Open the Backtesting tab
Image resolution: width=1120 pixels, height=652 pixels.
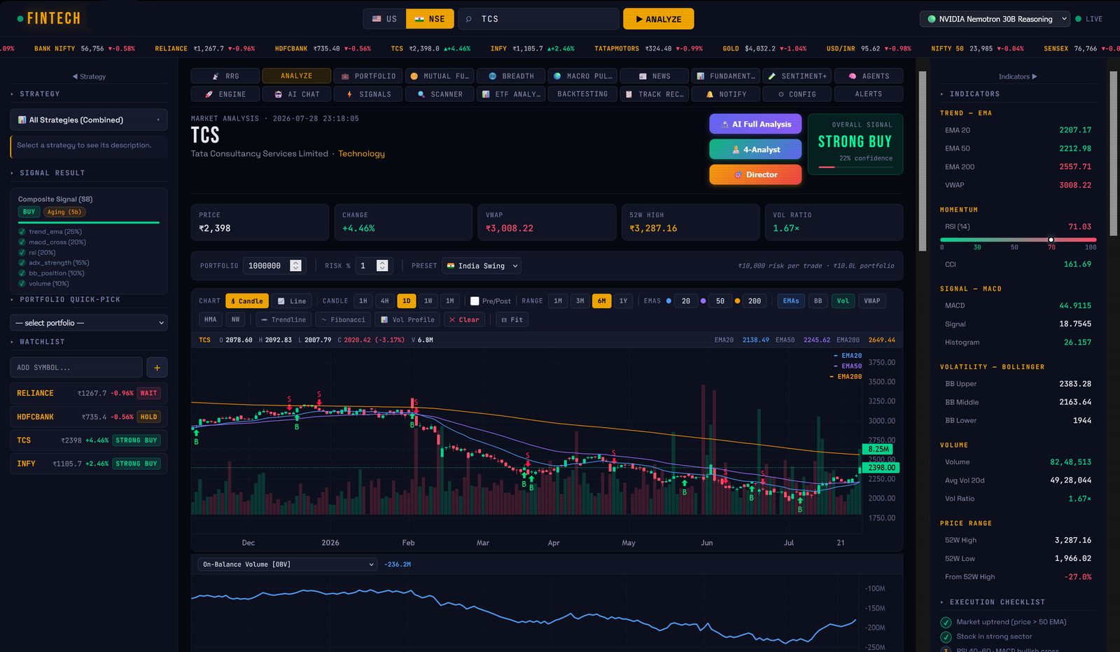click(582, 94)
